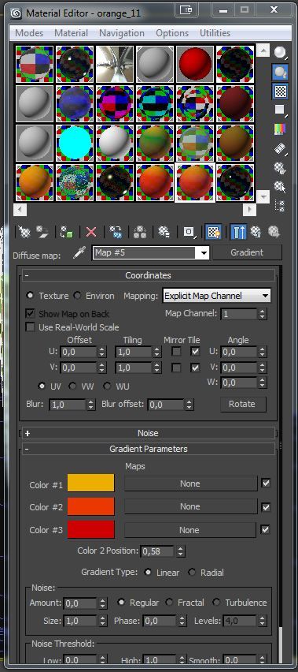Click the Make Material Copy icon
Image resolution: width=298 pixels, height=672 pixels.
(x=116, y=232)
